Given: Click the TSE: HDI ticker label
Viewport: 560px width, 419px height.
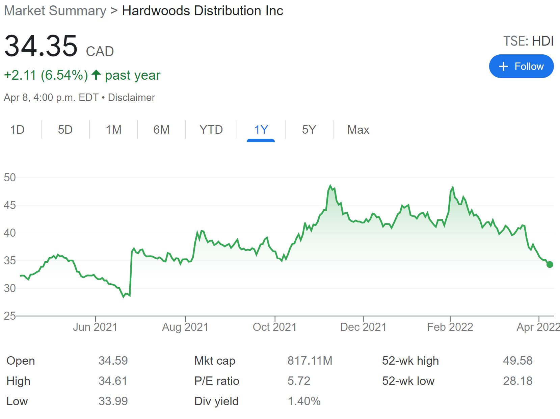Looking at the screenshot, I should pos(528,41).
